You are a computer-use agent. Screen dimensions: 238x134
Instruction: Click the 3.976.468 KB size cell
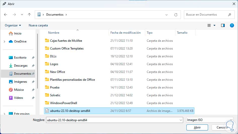[185, 111]
